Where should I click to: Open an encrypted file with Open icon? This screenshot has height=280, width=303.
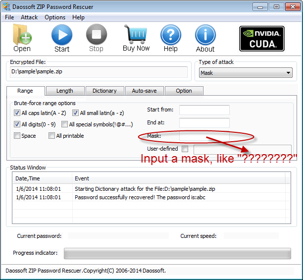point(22,38)
